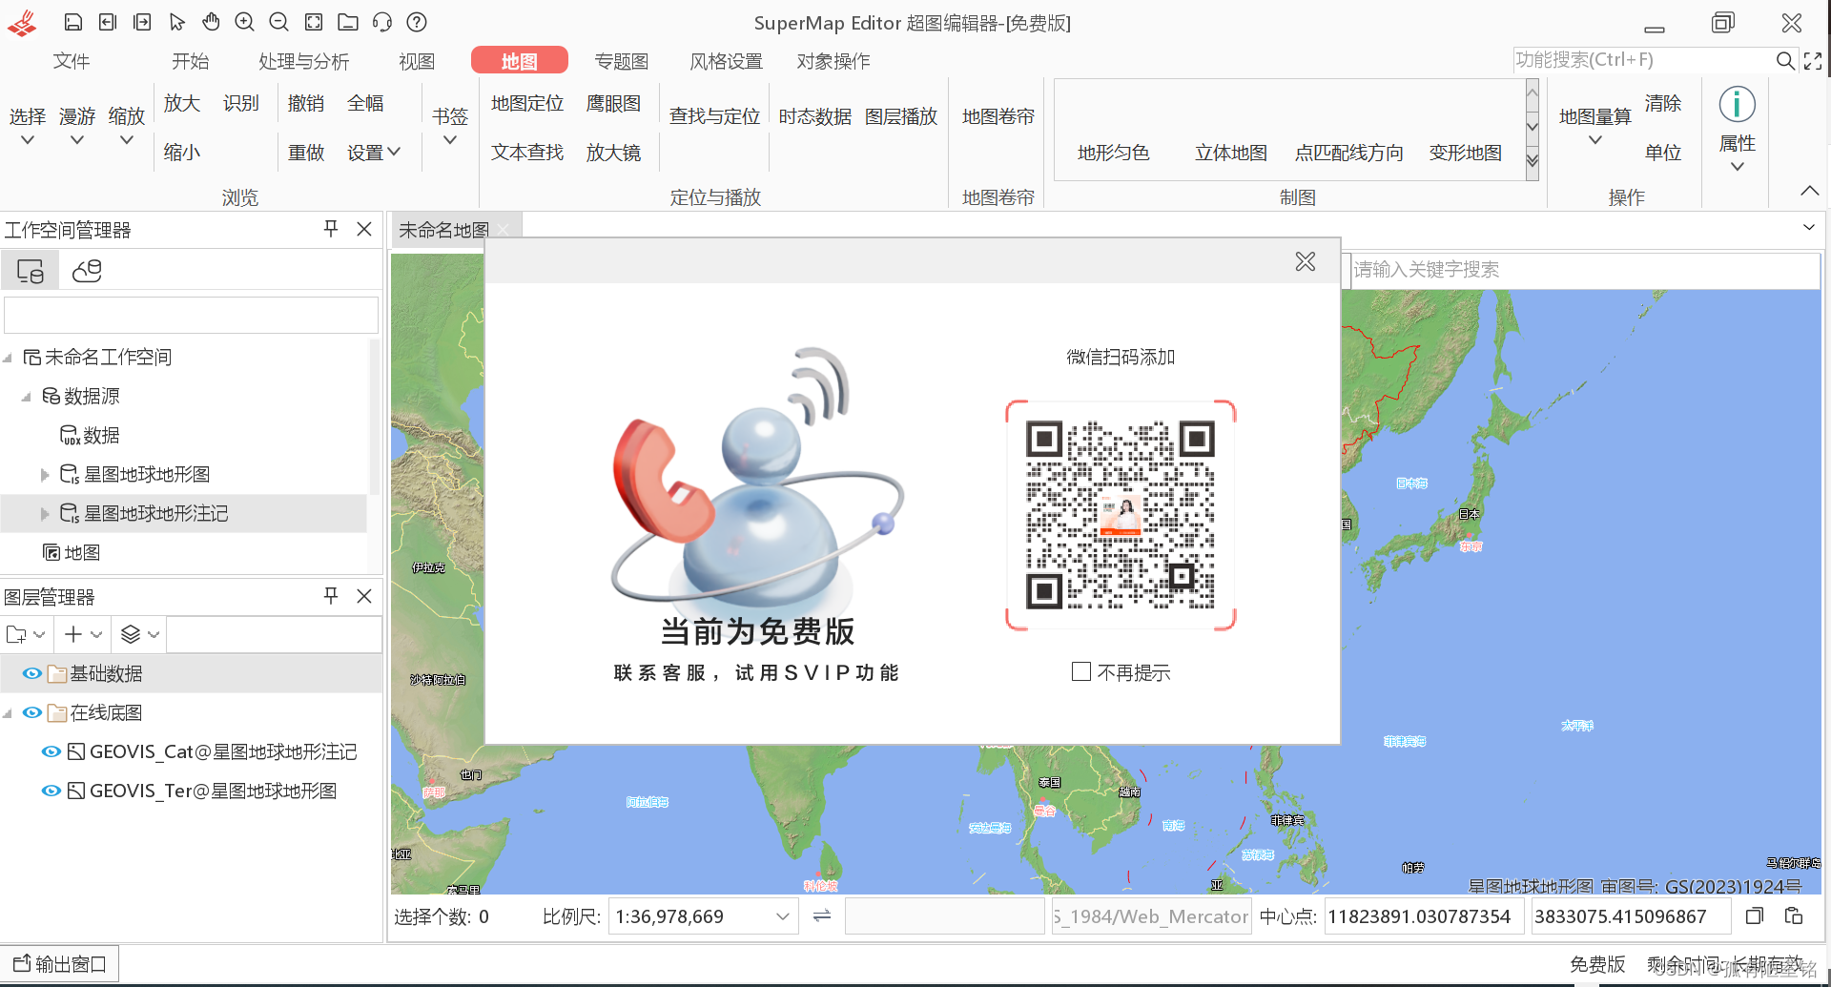This screenshot has height=987, width=1831.
Task: Click the add layer plus icon
Action: point(73,634)
